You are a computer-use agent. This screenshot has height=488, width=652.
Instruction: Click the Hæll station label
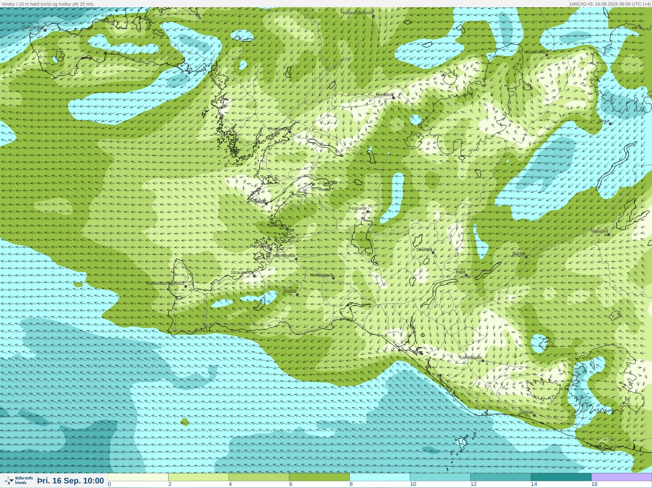point(460,272)
